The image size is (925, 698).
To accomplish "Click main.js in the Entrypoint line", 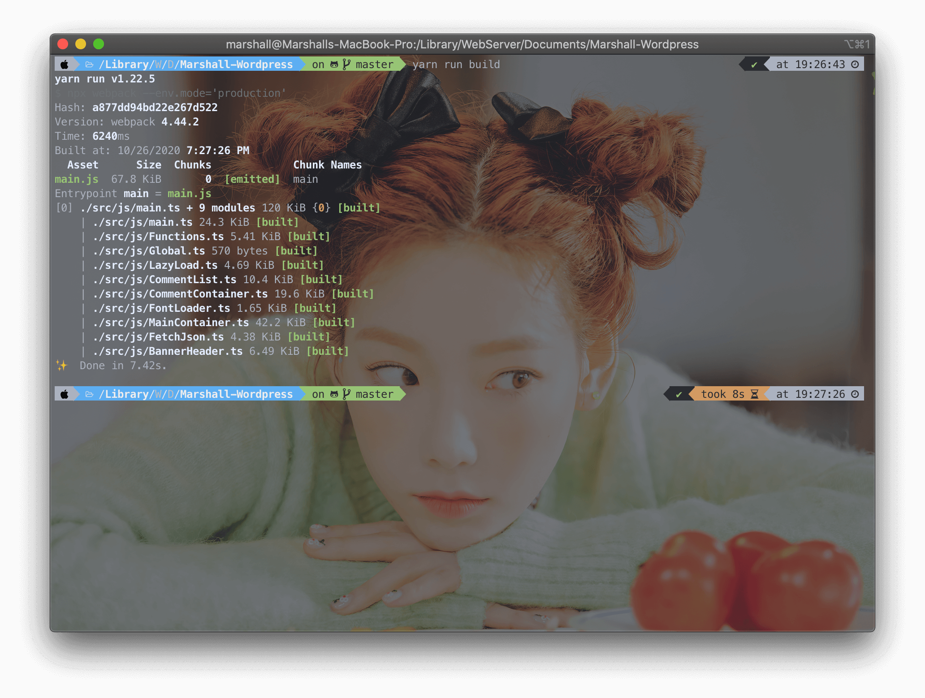I will (190, 194).
